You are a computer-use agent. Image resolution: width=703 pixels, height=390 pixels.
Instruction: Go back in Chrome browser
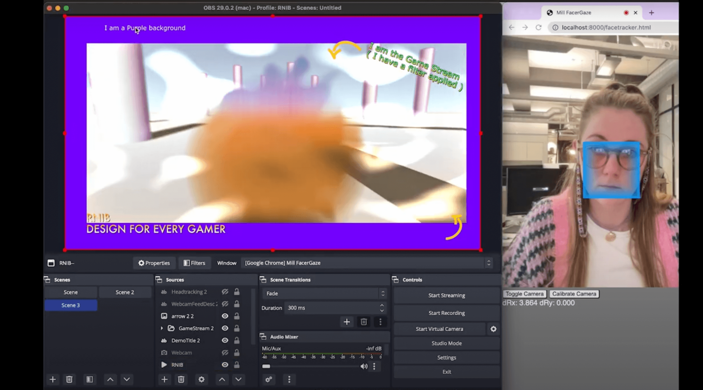(x=512, y=27)
